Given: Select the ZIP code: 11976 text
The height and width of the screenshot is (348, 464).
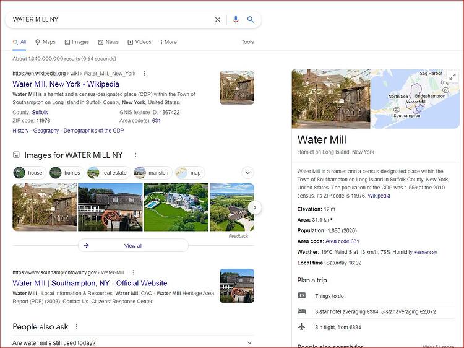Looking at the screenshot, I should (x=32, y=121).
